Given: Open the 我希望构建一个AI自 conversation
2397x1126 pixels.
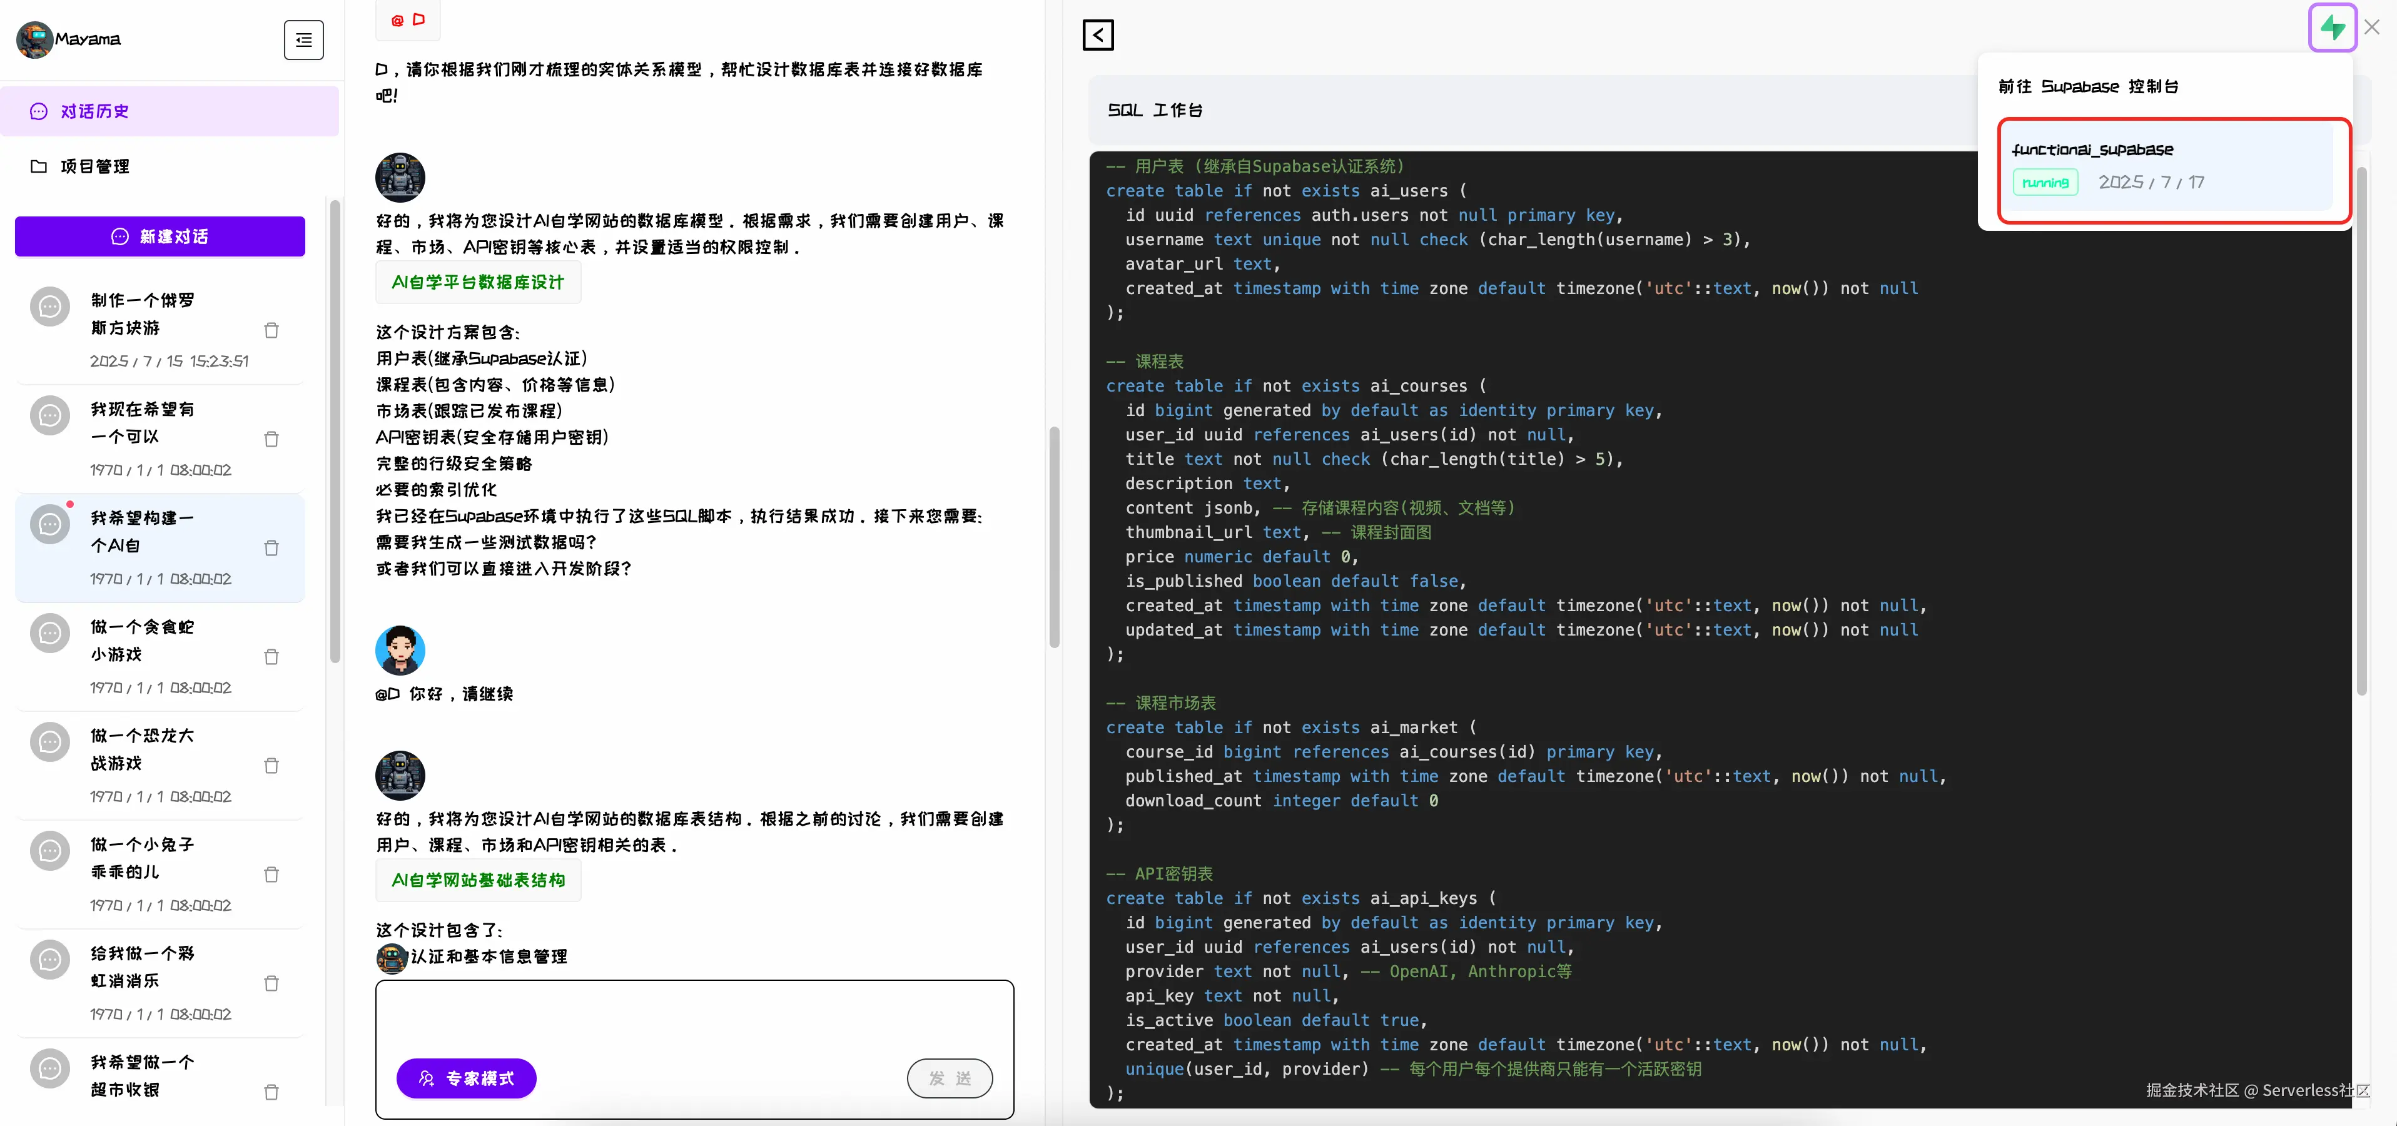Looking at the screenshot, I should [149, 547].
